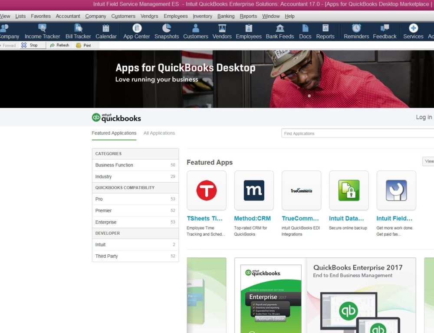
Task: Open the Services icon
Action: point(413,31)
